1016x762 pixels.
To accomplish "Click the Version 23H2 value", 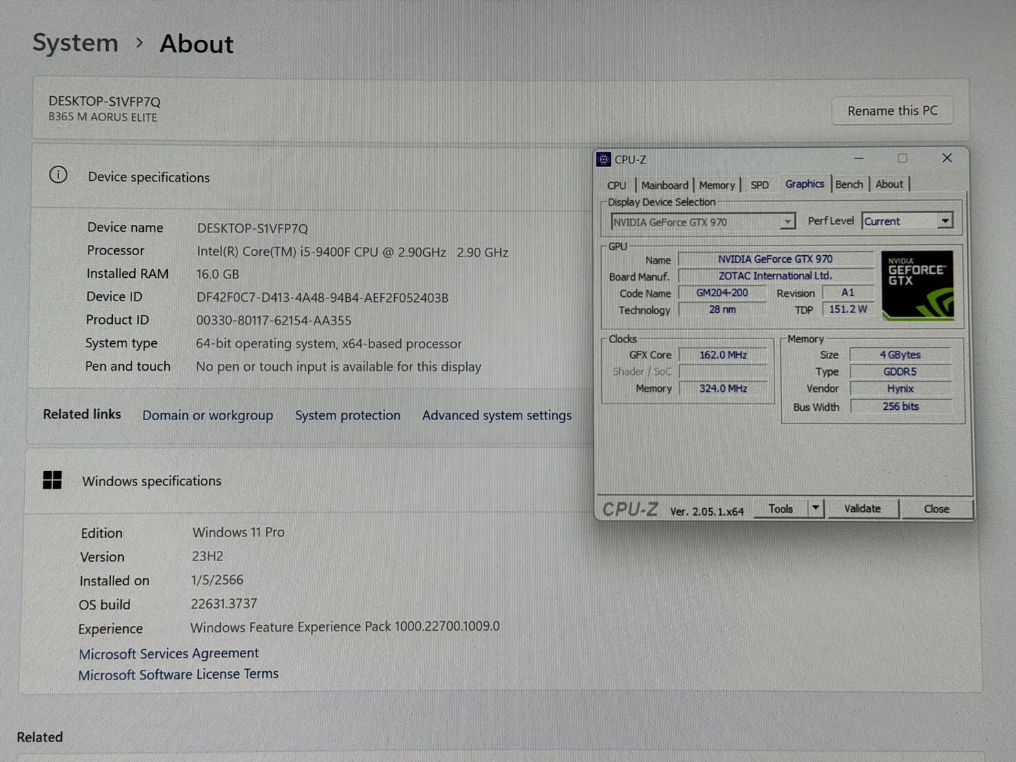I will (x=207, y=556).
